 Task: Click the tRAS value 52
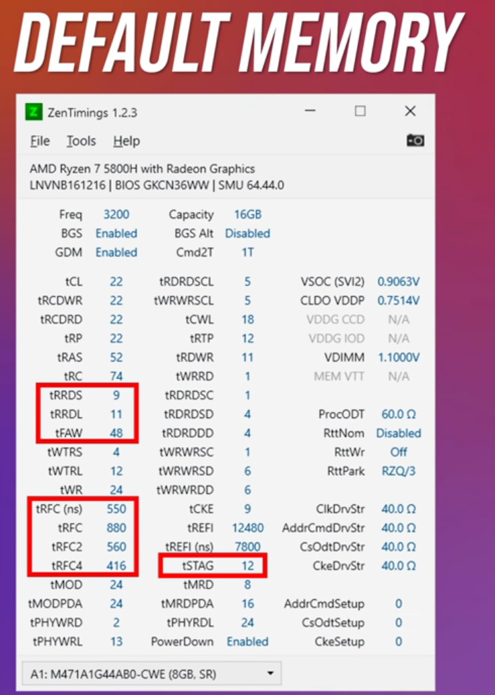click(116, 358)
